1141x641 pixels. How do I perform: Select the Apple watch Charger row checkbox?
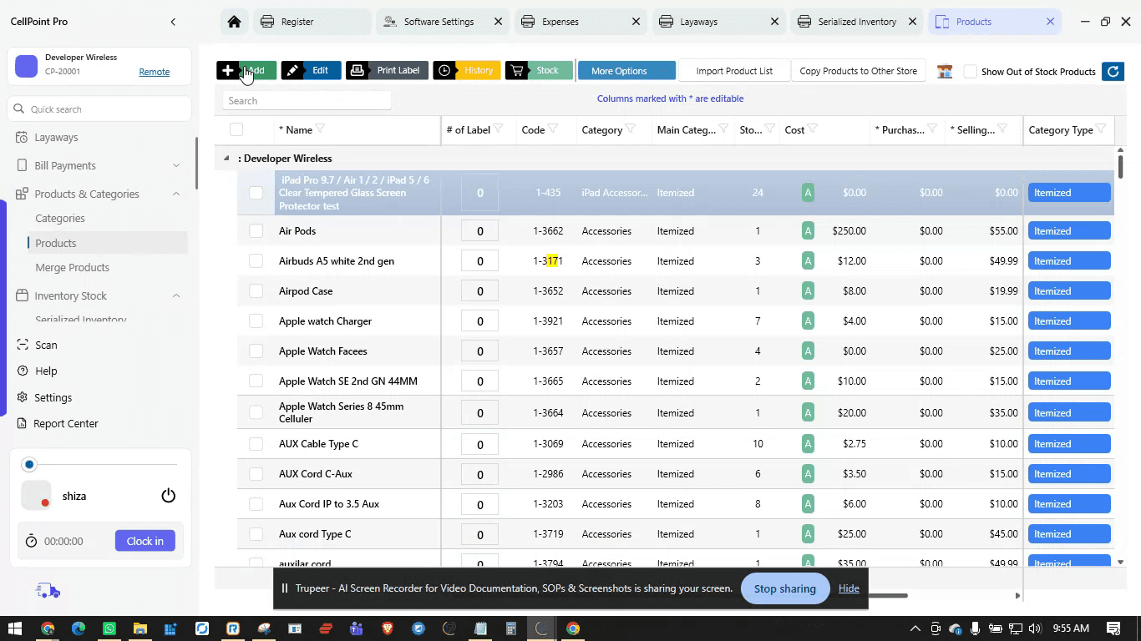(x=256, y=321)
